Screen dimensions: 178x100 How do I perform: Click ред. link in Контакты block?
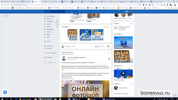click(132, 84)
